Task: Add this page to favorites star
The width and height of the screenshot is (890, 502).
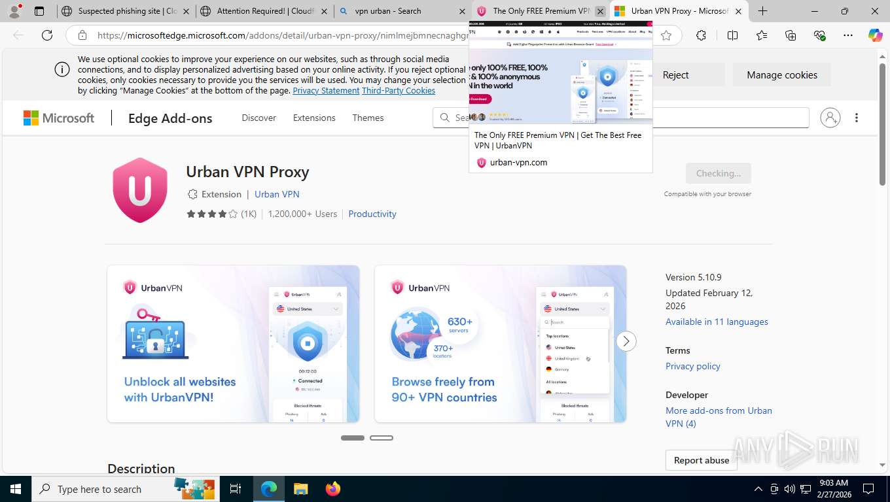Action: click(666, 35)
